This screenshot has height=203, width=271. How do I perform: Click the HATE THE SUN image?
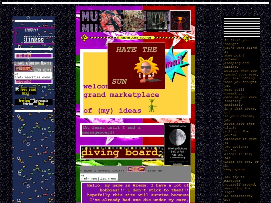[136, 66]
